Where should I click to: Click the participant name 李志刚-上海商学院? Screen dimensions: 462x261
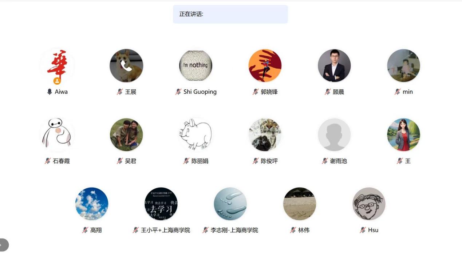click(234, 230)
